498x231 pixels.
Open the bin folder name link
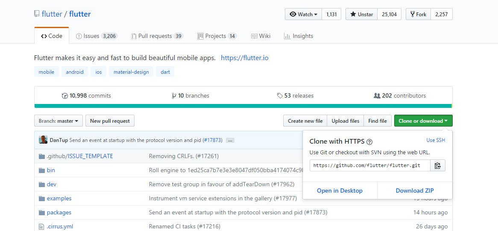51,170
